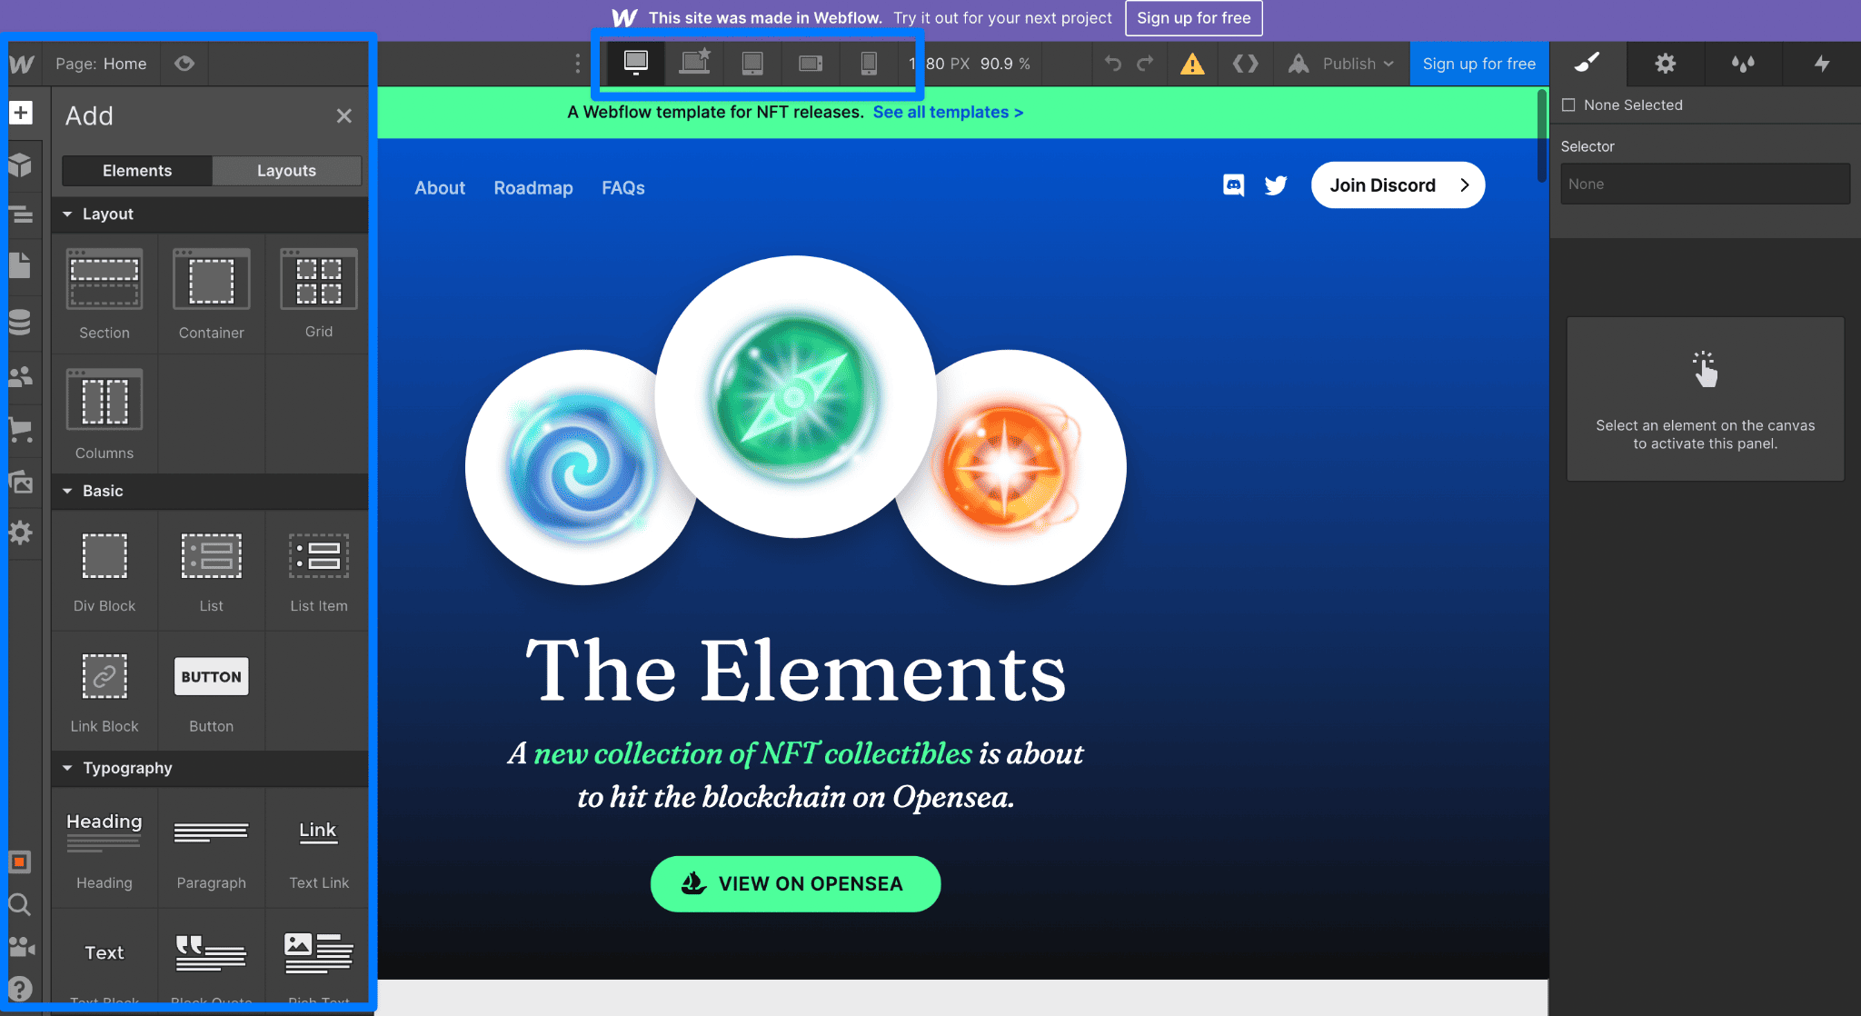Toggle the None Selected checkbox
This screenshot has width=1861, height=1016.
click(1568, 105)
